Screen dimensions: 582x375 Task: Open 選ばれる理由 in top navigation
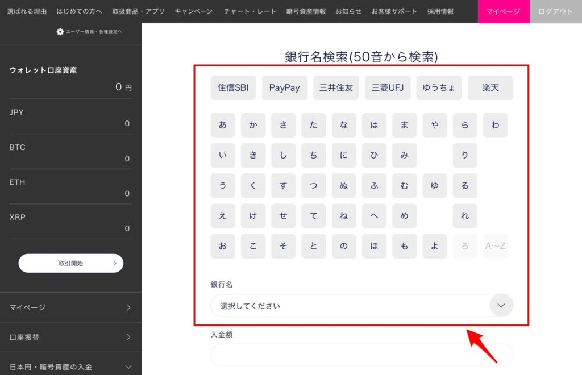coord(27,11)
